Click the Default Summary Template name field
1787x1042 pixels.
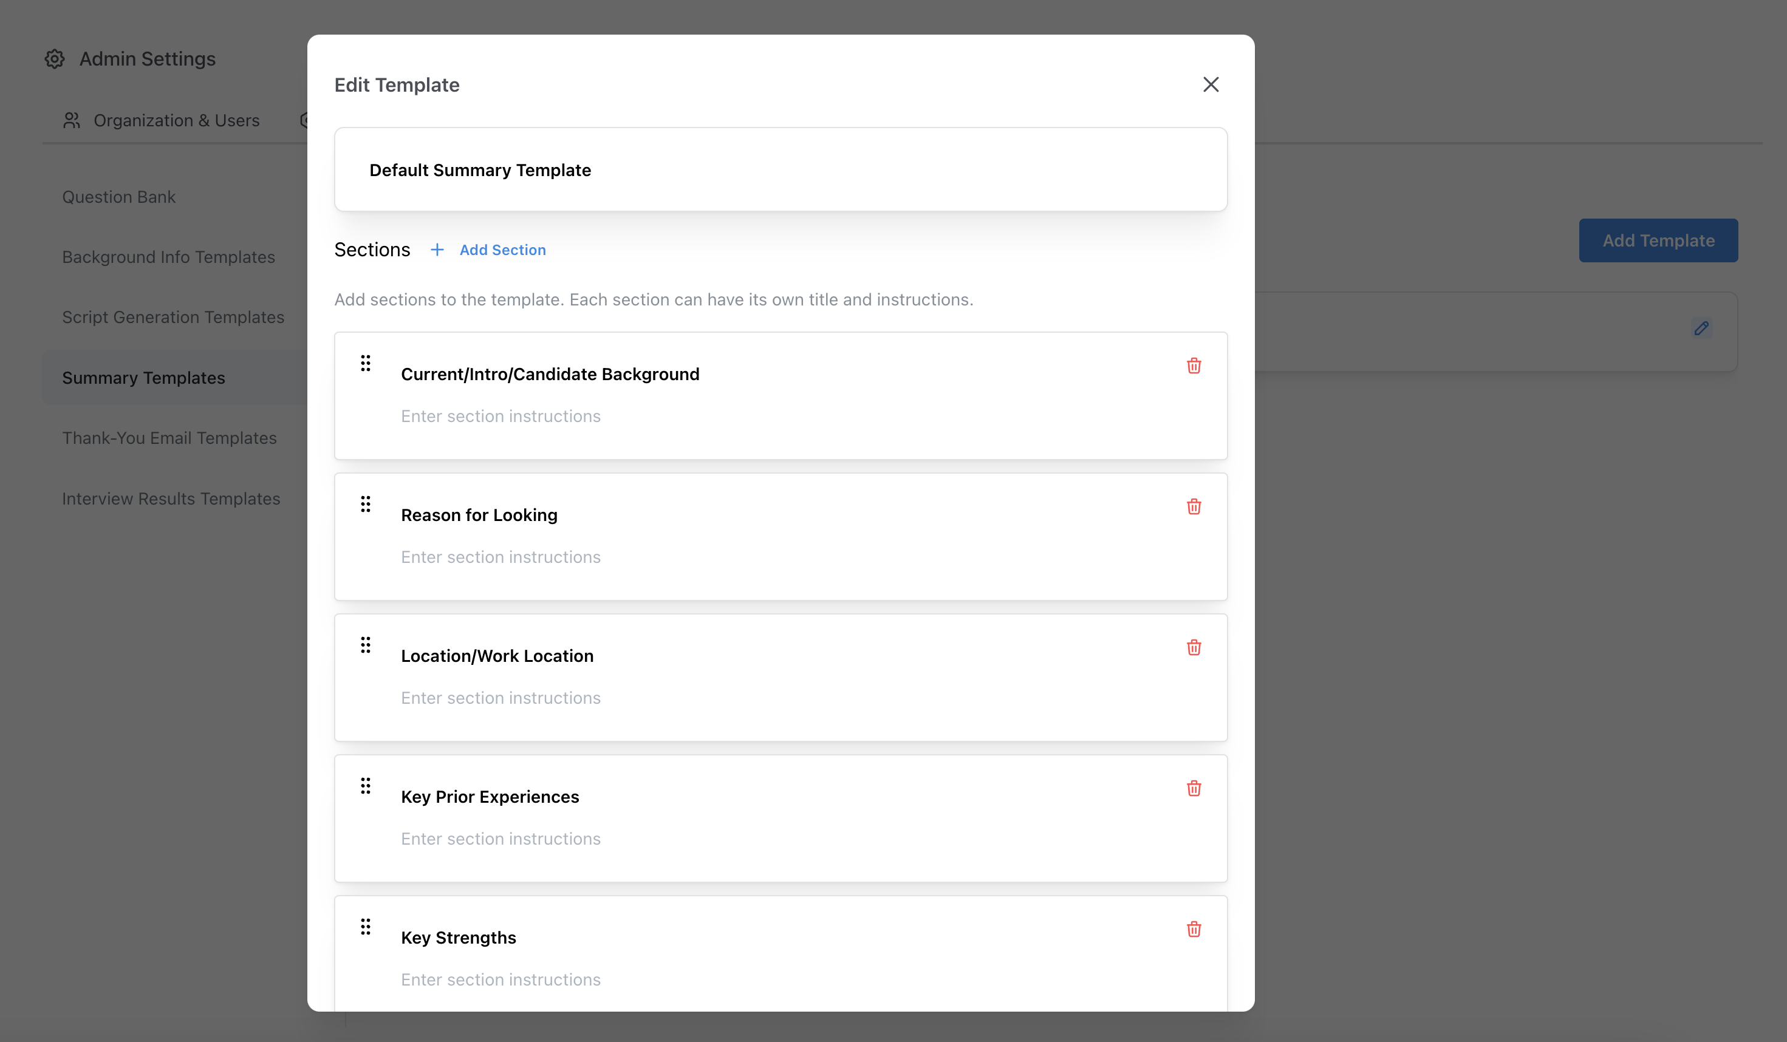[780, 169]
